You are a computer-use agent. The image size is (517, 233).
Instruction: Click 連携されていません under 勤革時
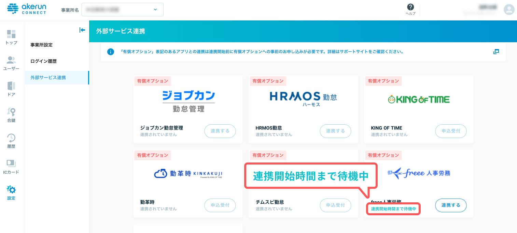tap(158, 209)
